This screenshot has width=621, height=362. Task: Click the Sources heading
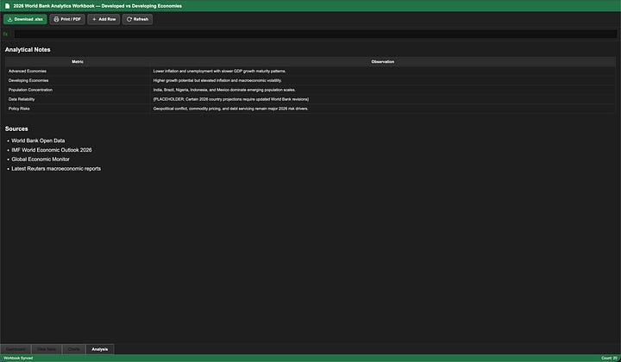click(x=16, y=129)
